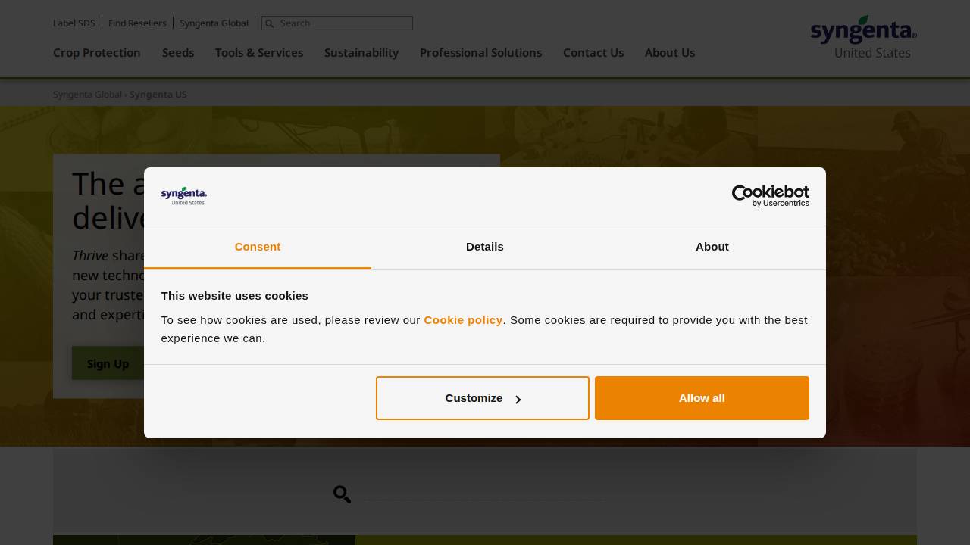Screen dimensions: 970x545
Task: Switch to the Details tab
Action: click(x=484, y=248)
